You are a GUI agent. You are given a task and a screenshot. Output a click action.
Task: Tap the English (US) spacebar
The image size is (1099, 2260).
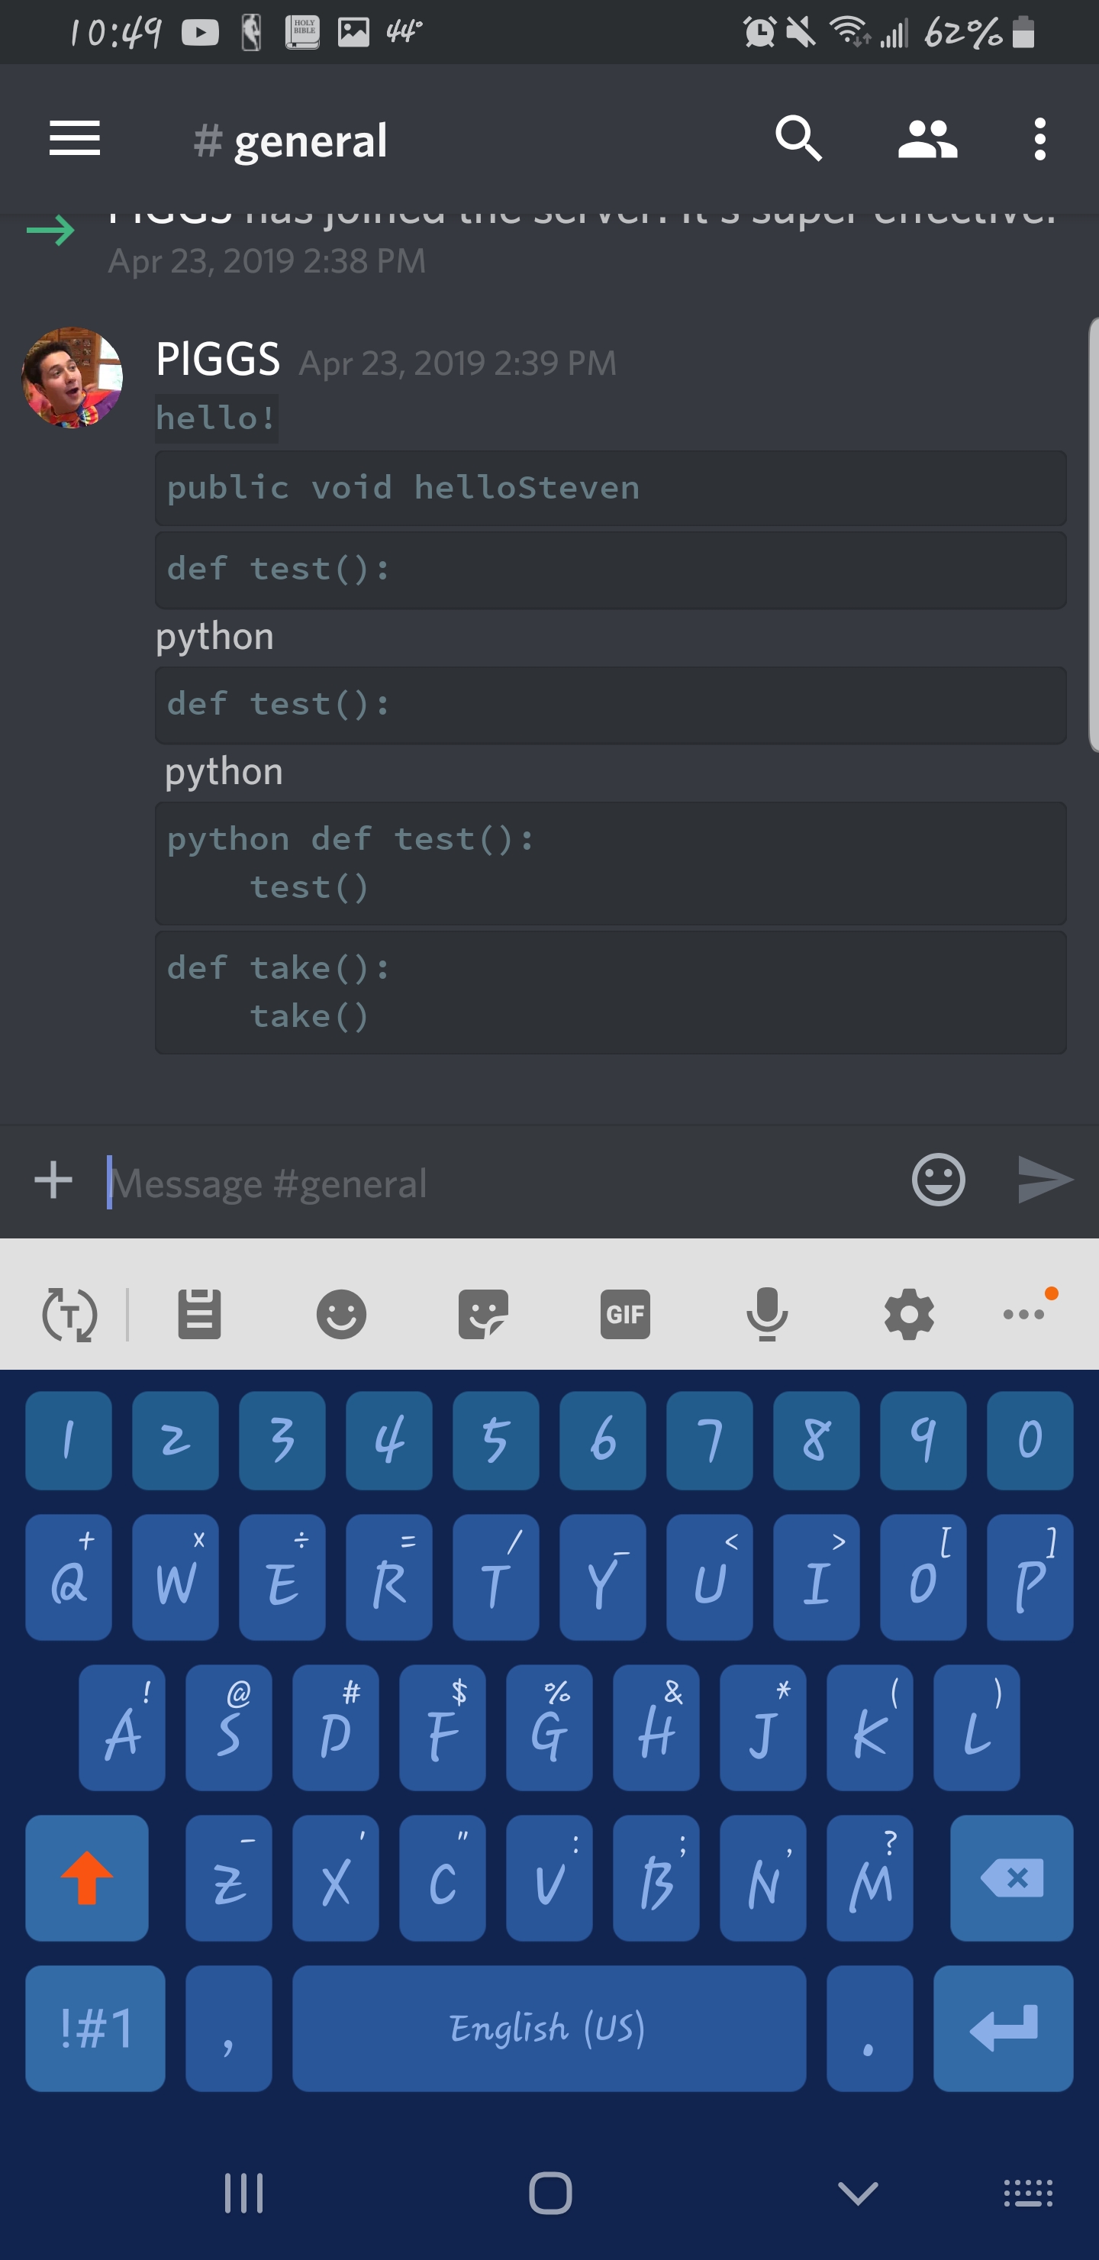[x=549, y=2029]
